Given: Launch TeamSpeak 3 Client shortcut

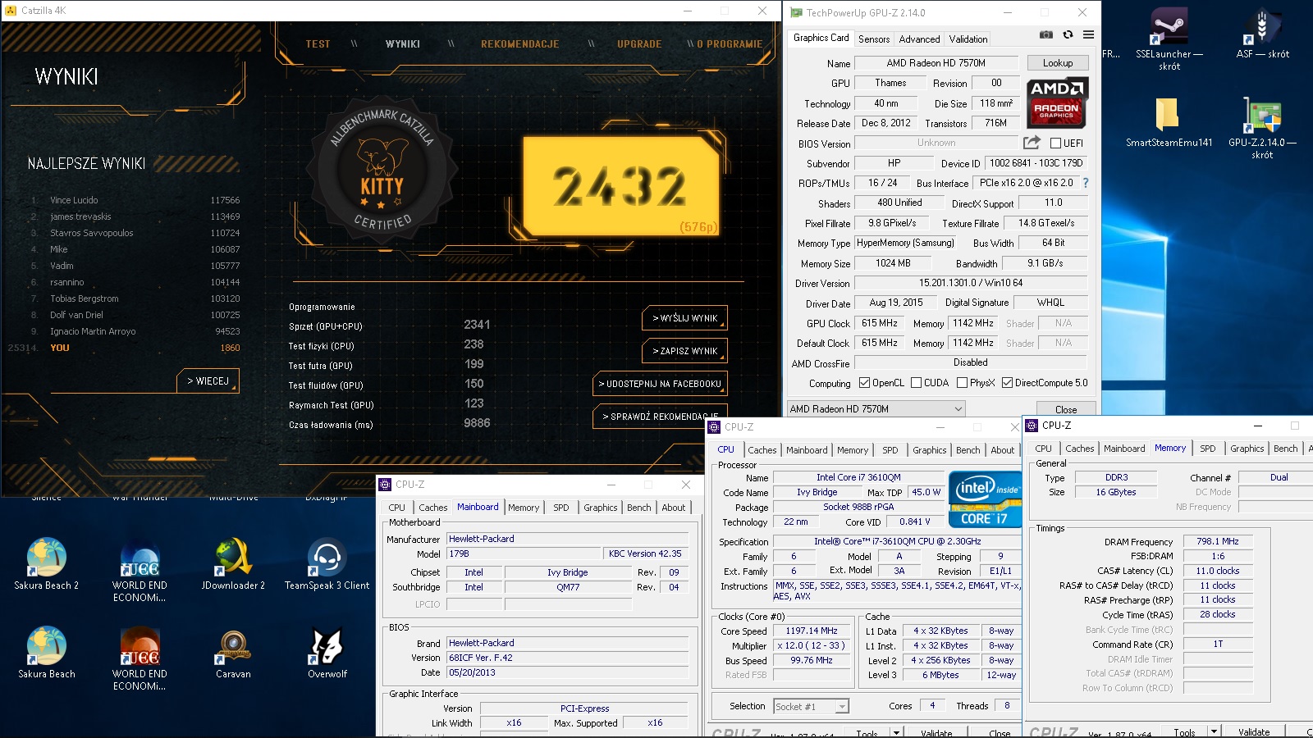Looking at the screenshot, I should 327,563.
